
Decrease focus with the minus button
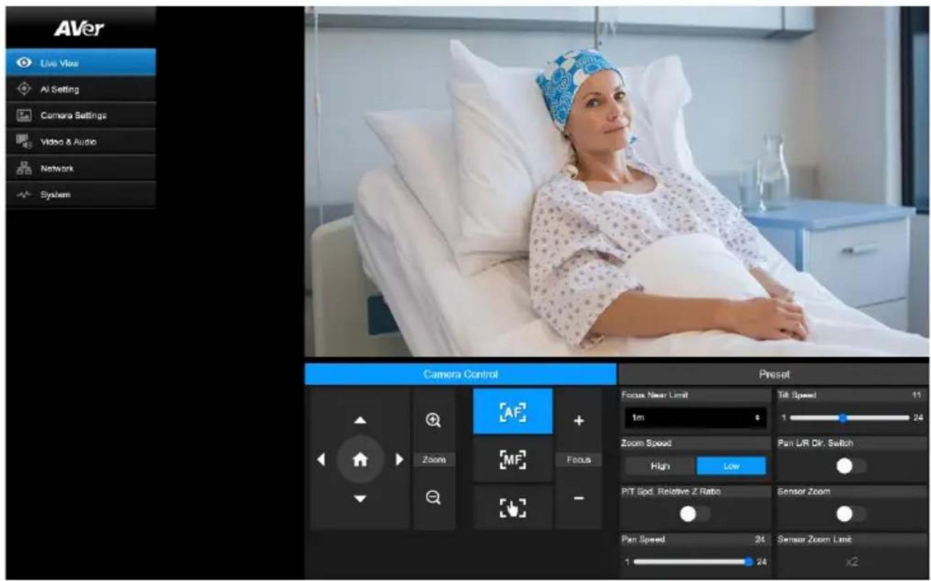[x=579, y=498]
